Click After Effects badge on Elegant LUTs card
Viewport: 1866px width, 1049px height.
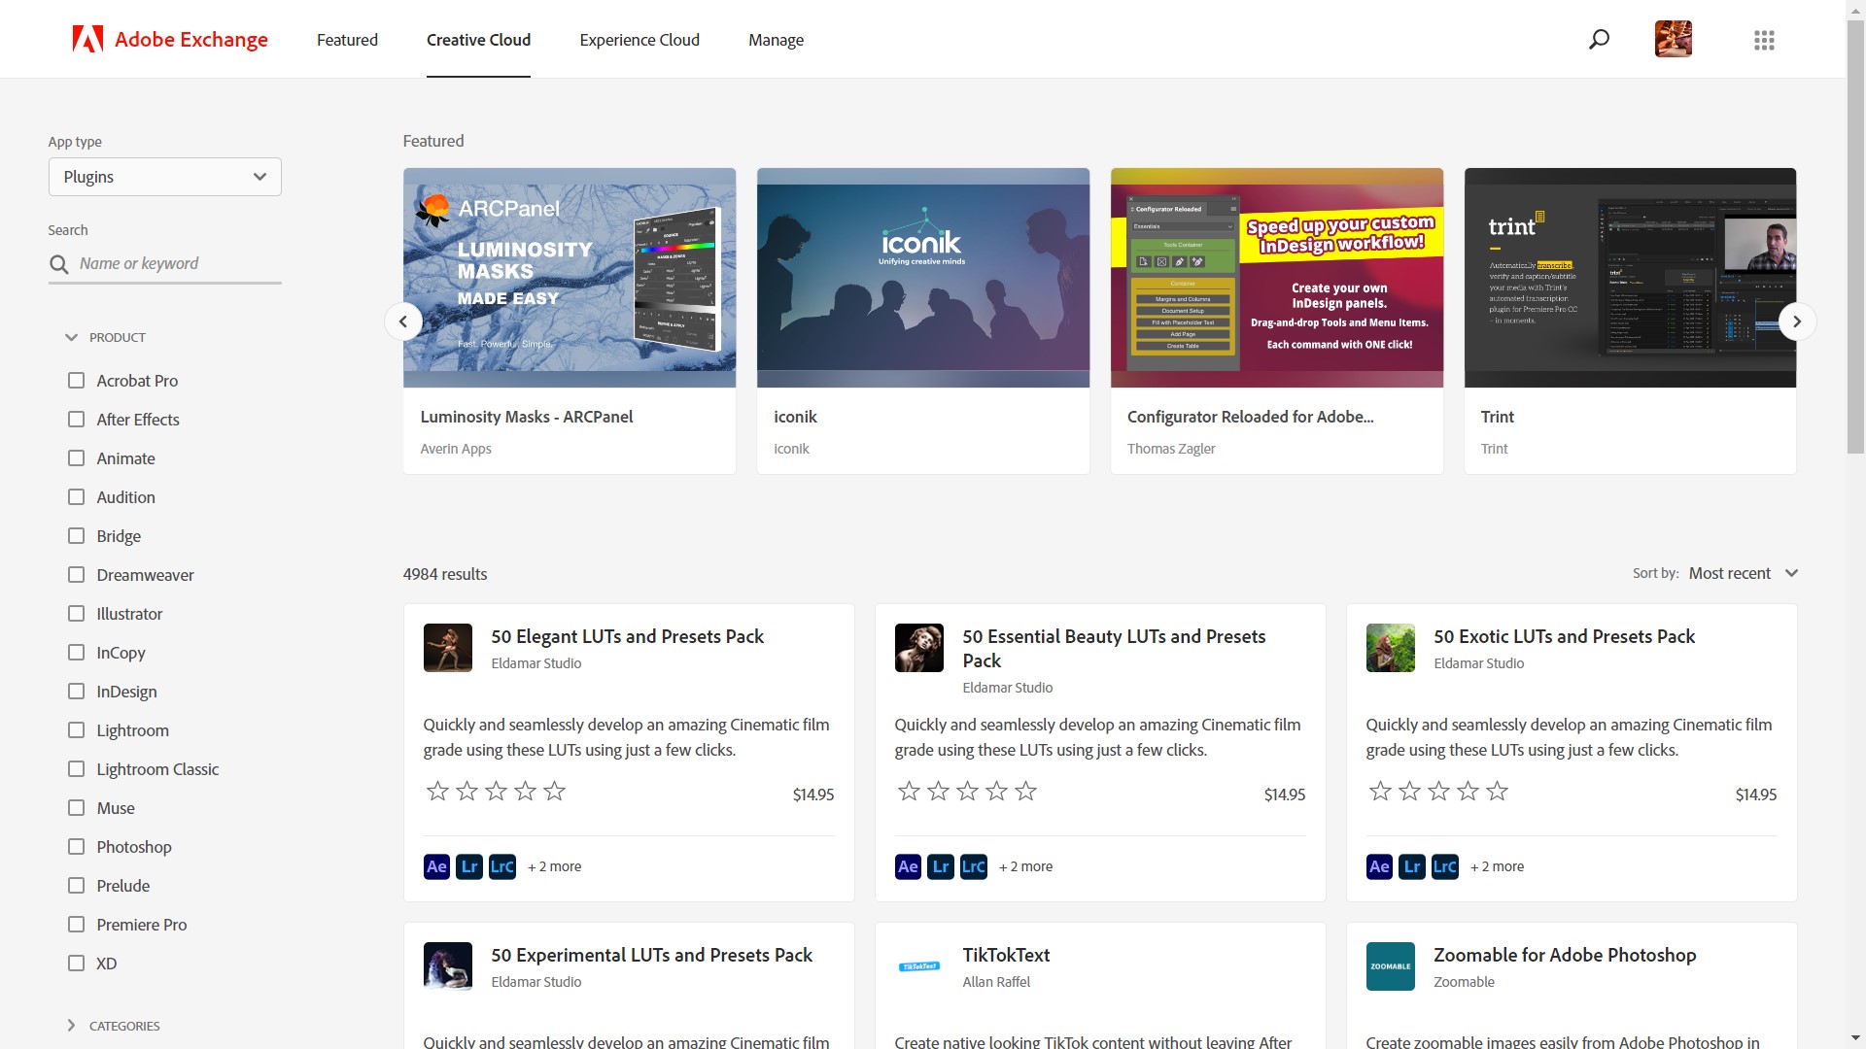[x=436, y=866]
